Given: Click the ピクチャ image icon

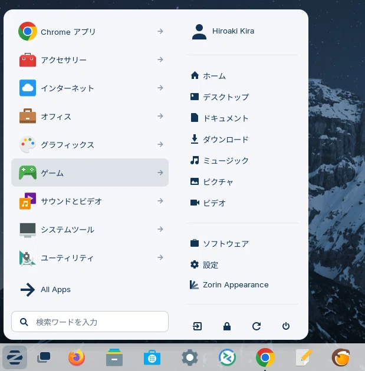Looking at the screenshot, I should point(195,181).
